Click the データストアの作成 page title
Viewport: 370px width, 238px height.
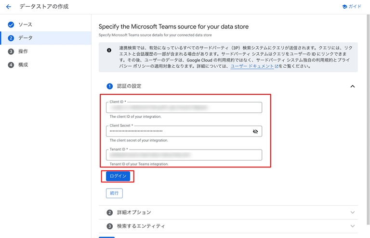point(44,7)
